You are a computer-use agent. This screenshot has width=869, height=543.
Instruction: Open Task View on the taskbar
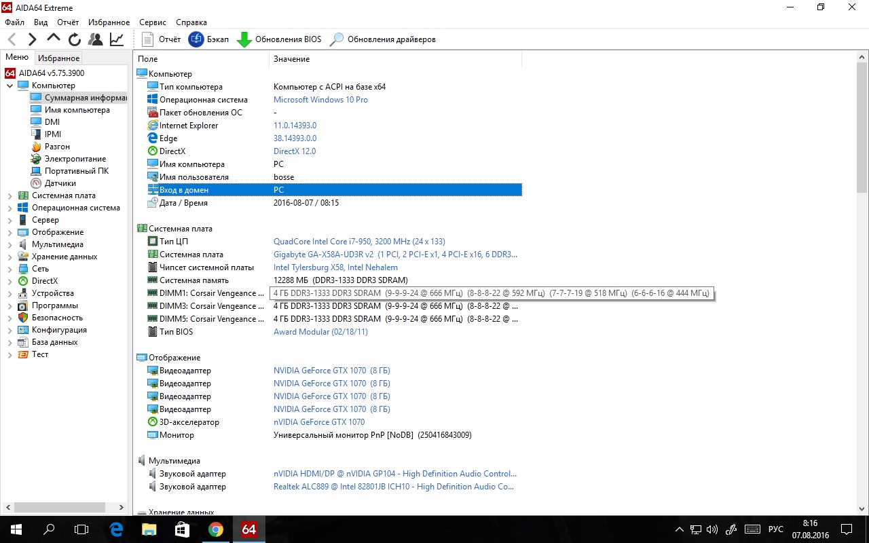click(81, 529)
